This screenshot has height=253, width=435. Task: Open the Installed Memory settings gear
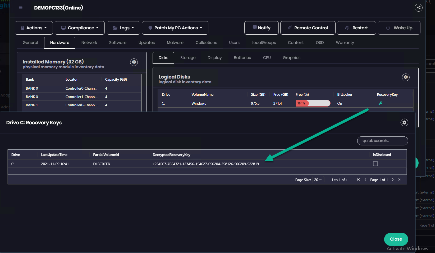tap(134, 62)
